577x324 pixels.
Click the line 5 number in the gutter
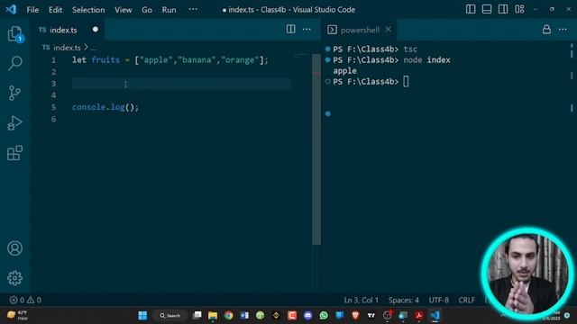53,107
